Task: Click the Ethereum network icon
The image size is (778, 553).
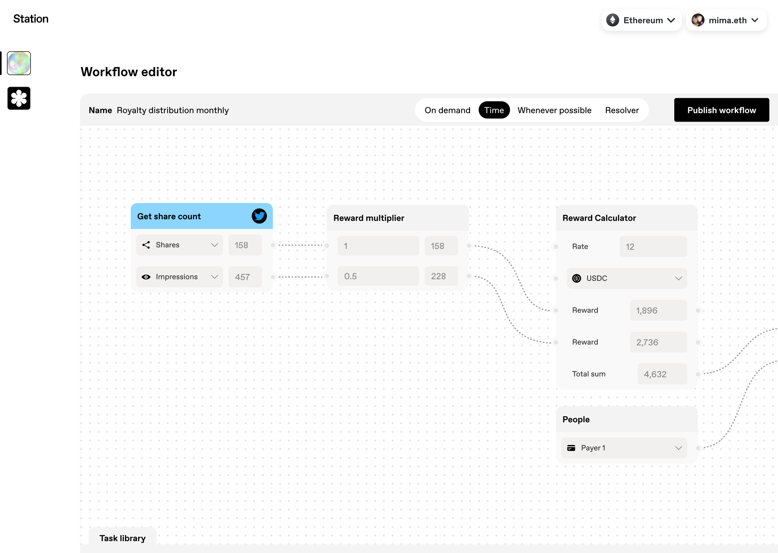Action: (x=614, y=20)
